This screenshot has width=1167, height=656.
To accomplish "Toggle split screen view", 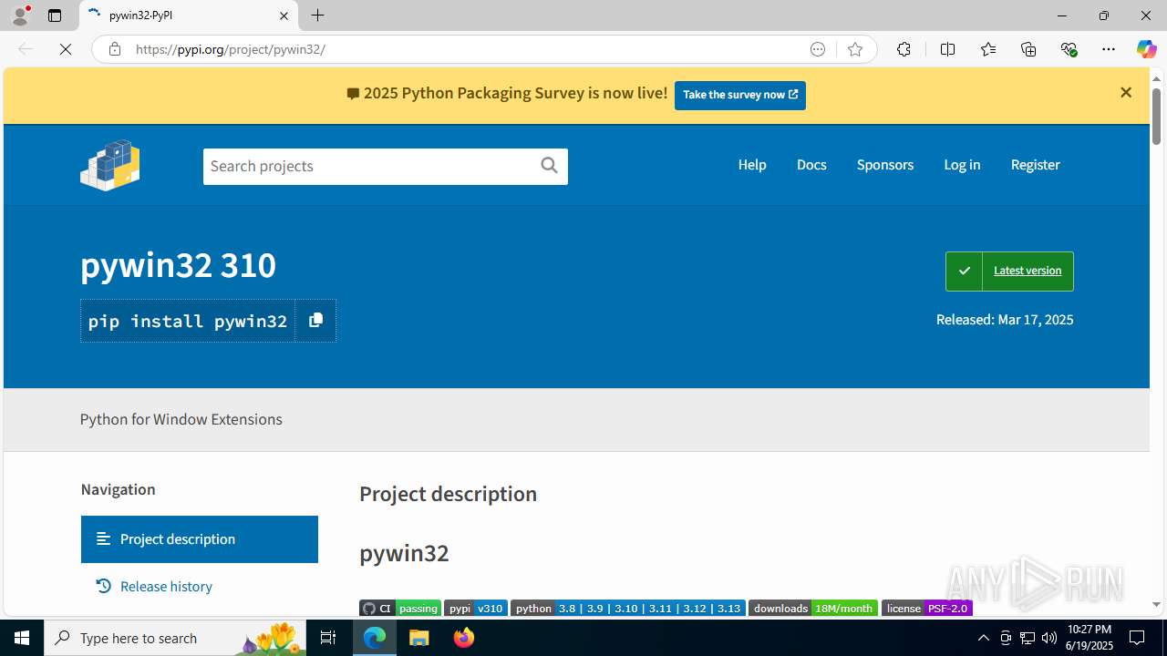I will click(x=947, y=49).
